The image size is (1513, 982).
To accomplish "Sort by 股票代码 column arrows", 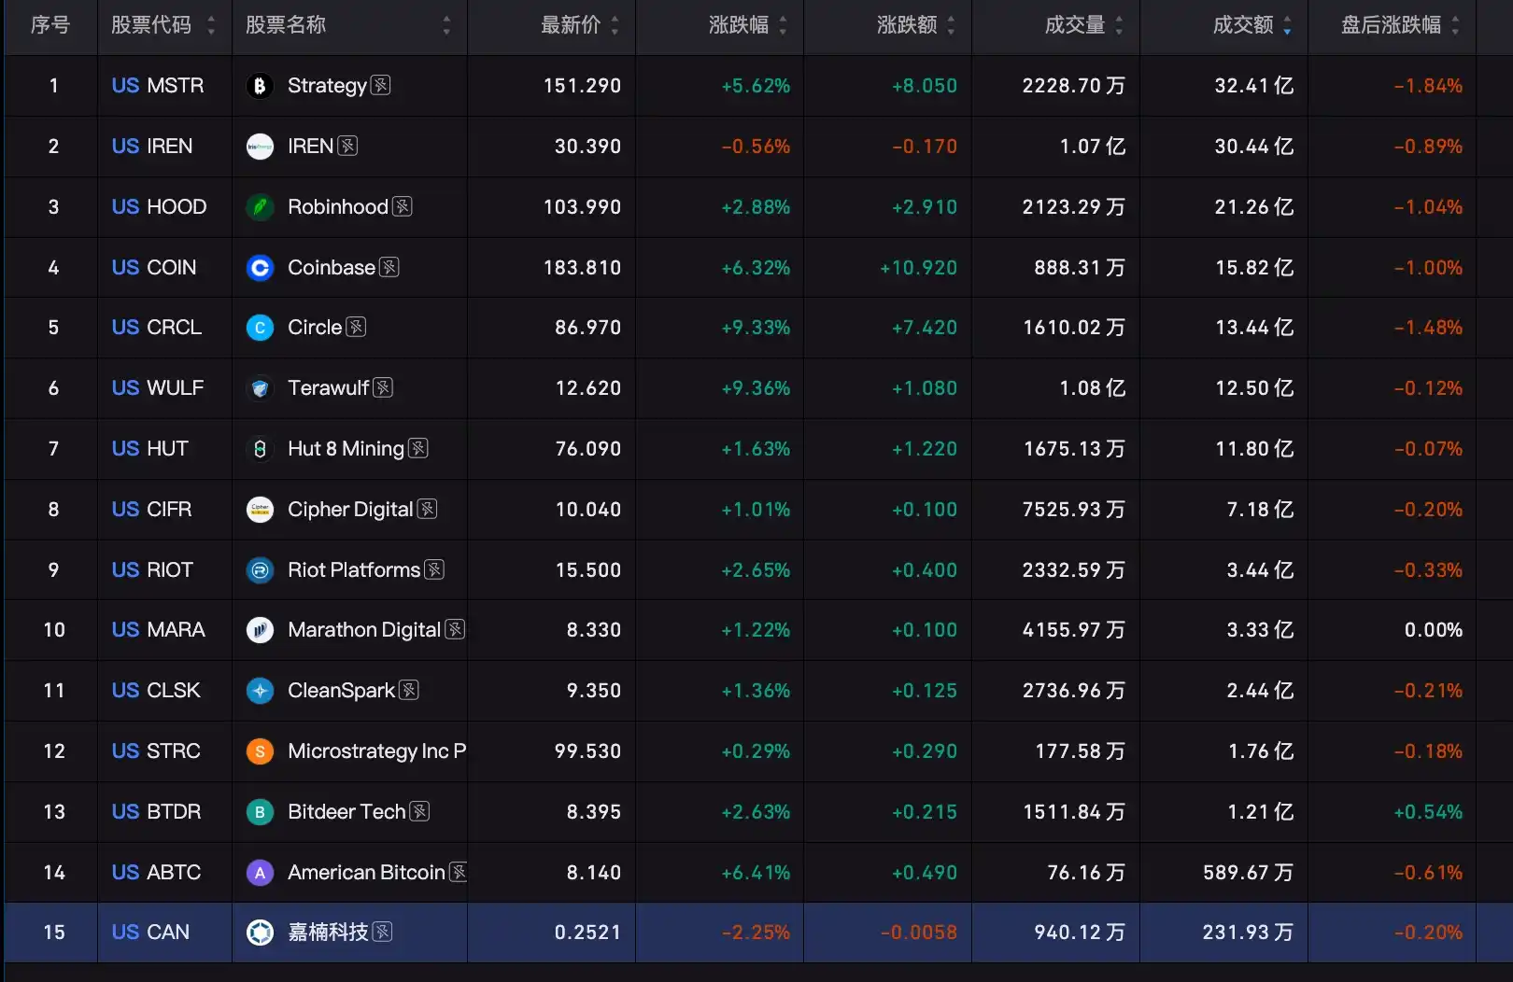I will [211, 25].
